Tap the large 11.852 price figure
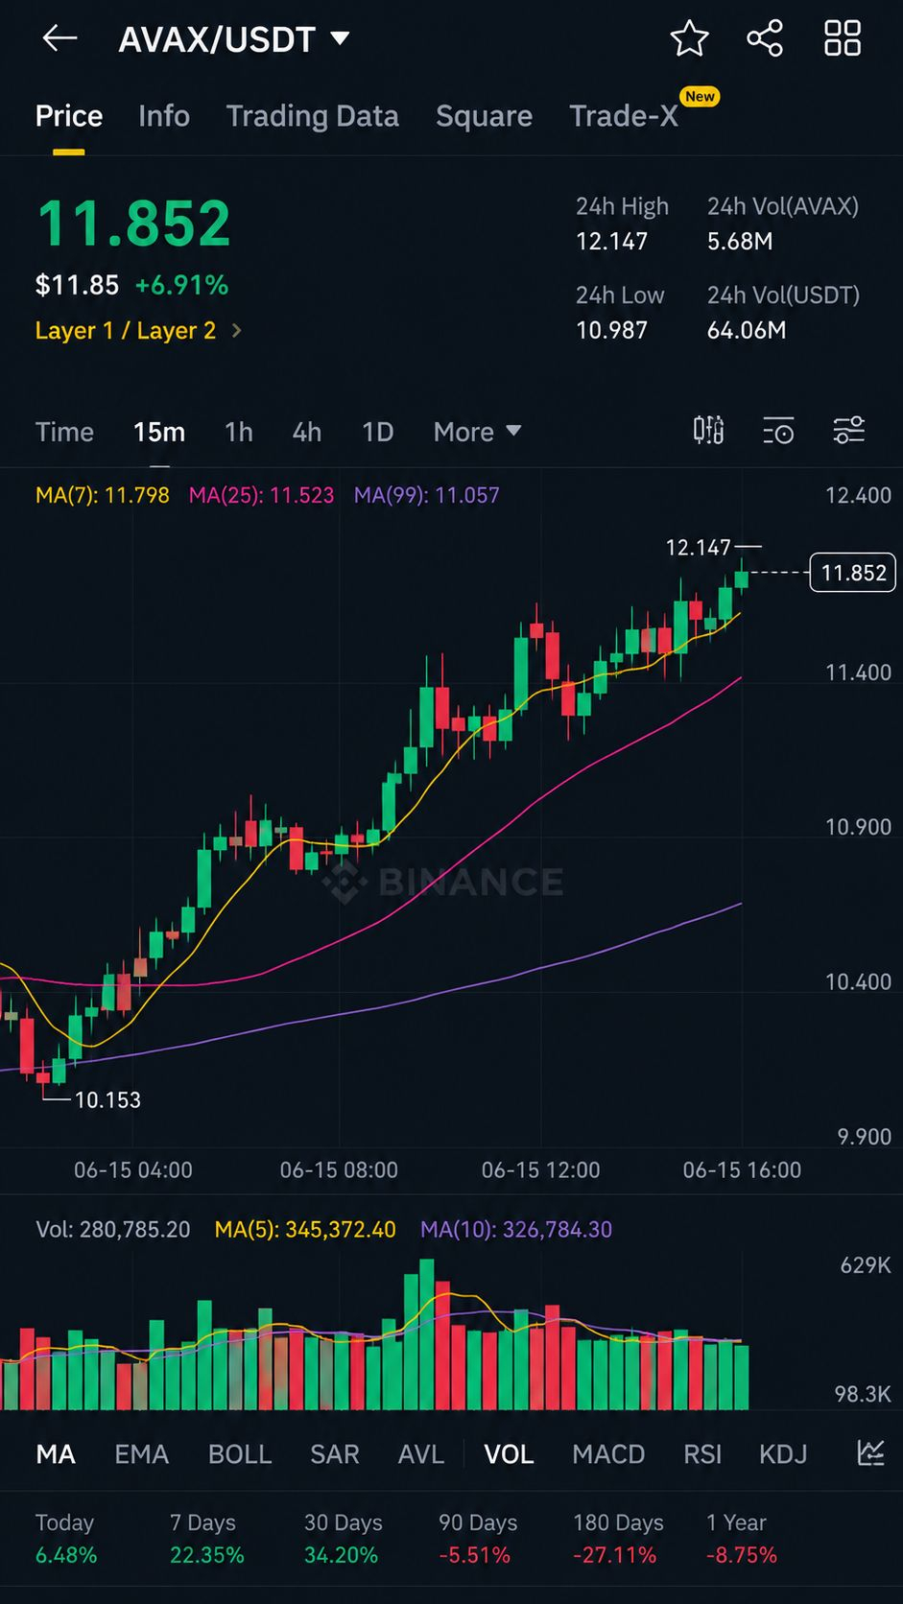This screenshot has width=903, height=1604. pos(133,224)
